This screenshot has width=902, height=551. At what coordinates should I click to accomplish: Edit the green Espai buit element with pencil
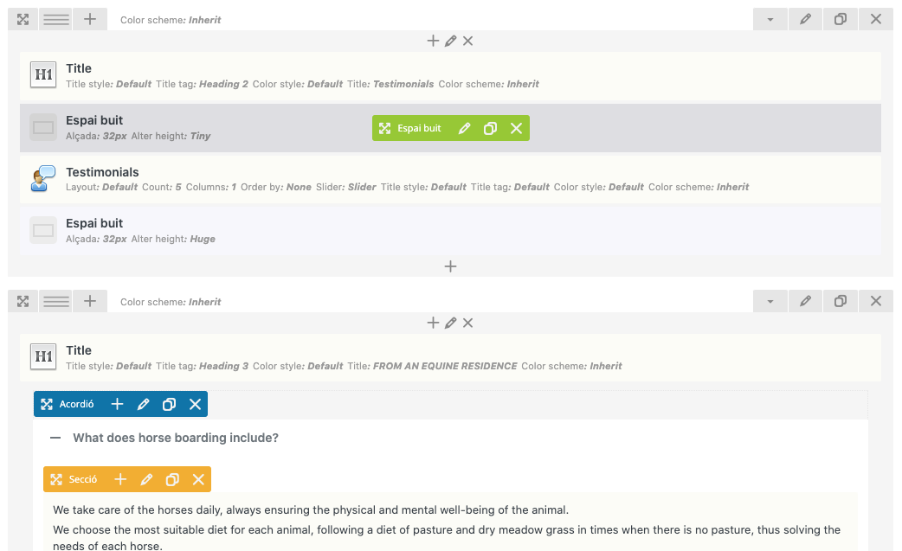click(464, 128)
